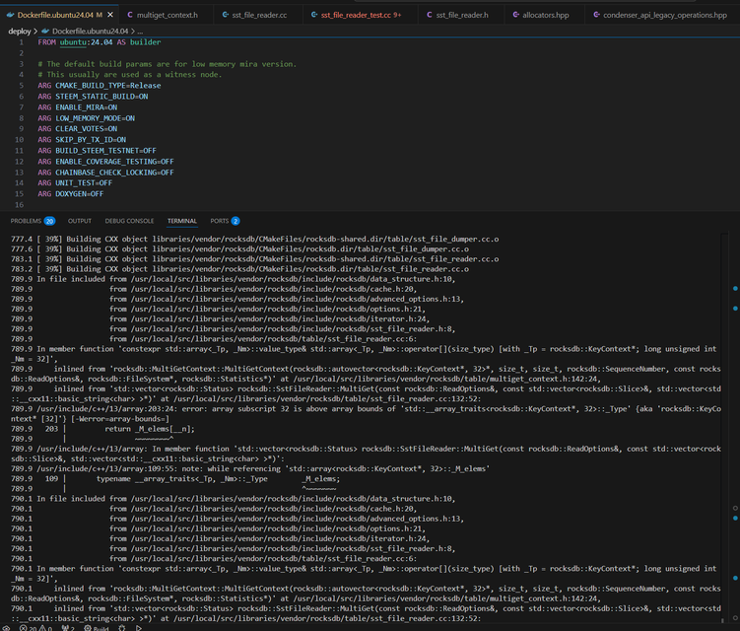
Task: Click 'ARG UNIT_TEST=OFF' line in editor
Action: [75, 183]
